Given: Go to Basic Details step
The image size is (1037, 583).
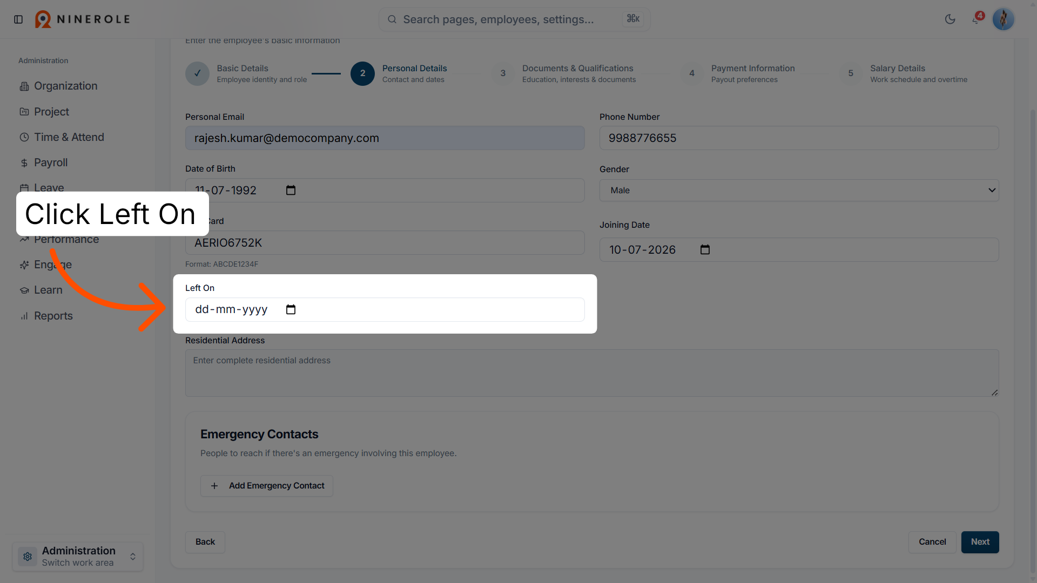Looking at the screenshot, I should pyautogui.click(x=246, y=73).
